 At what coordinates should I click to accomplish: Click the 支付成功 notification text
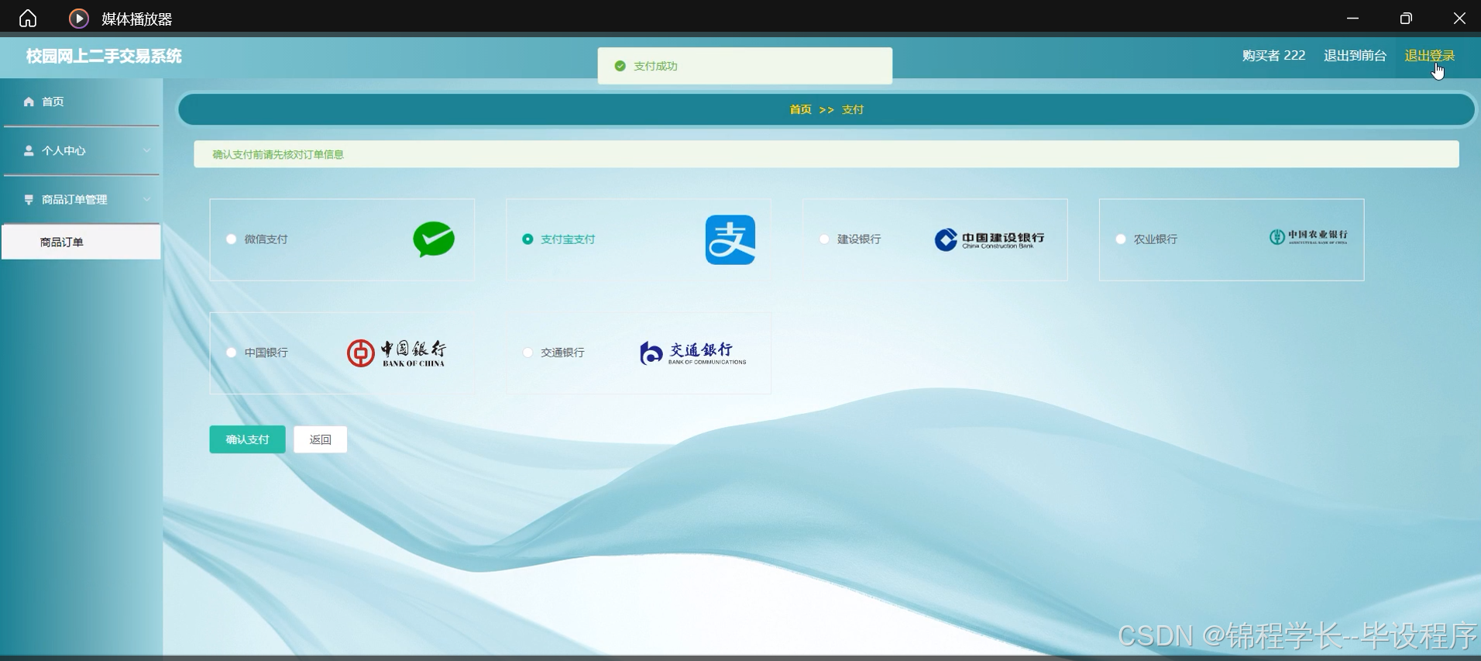[655, 66]
